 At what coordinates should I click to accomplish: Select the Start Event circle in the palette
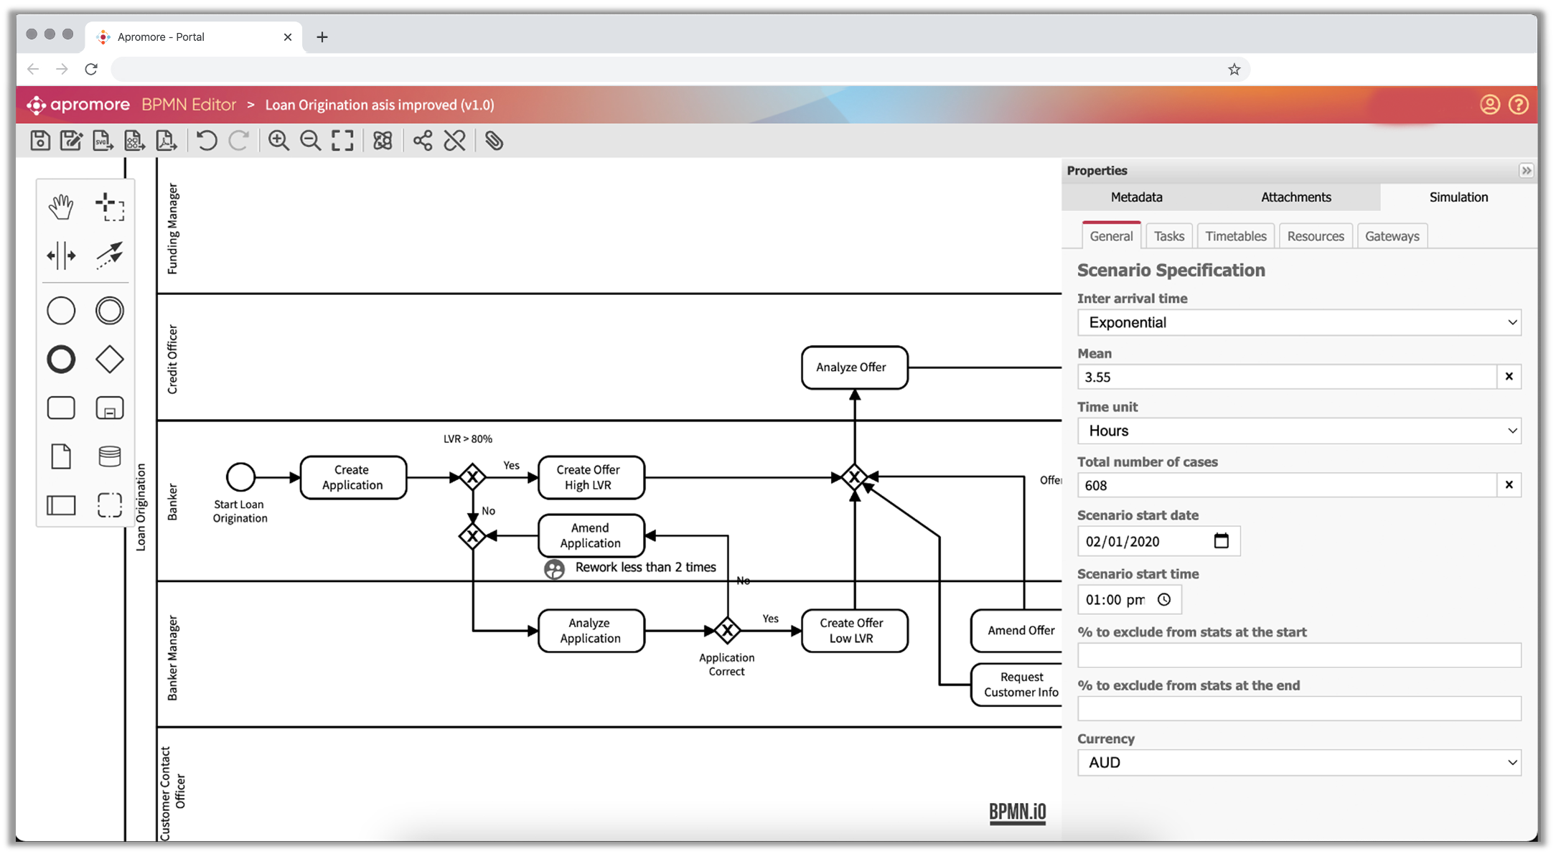(x=61, y=311)
